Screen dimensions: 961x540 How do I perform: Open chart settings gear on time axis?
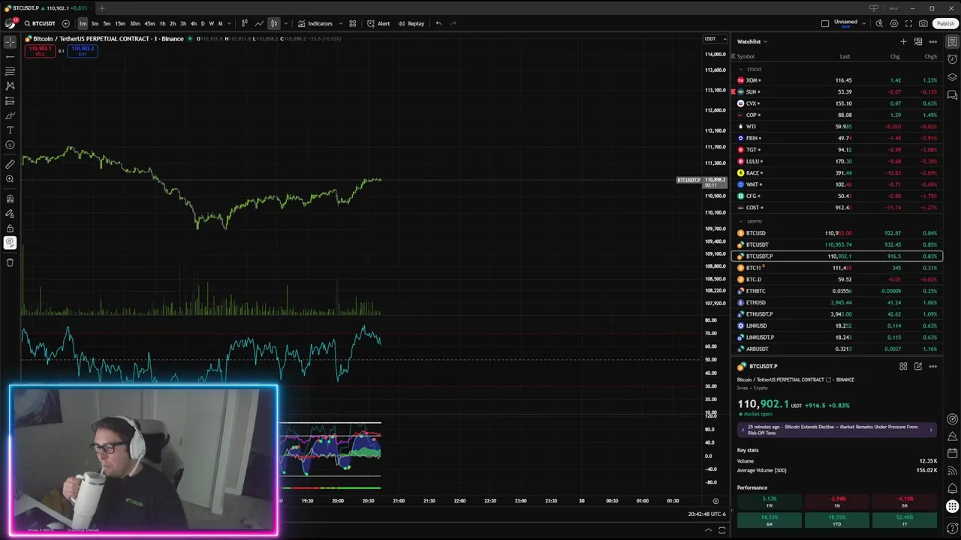coord(715,501)
